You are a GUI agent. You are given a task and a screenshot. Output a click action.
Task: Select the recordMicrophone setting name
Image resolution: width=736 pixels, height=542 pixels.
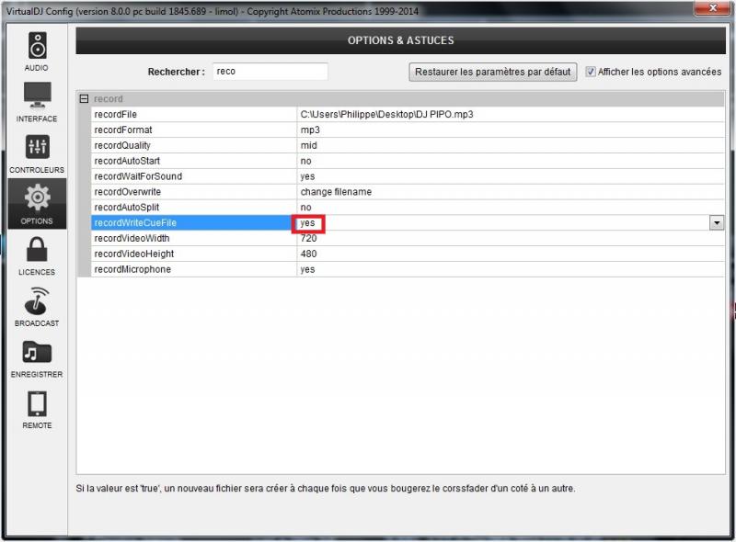[x=132, y=269]
